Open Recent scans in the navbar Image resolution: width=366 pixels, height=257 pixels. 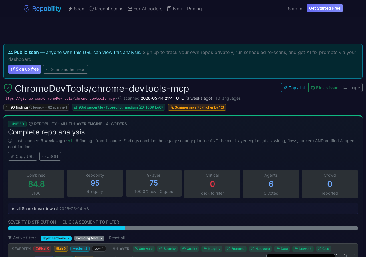coord(106,9)
